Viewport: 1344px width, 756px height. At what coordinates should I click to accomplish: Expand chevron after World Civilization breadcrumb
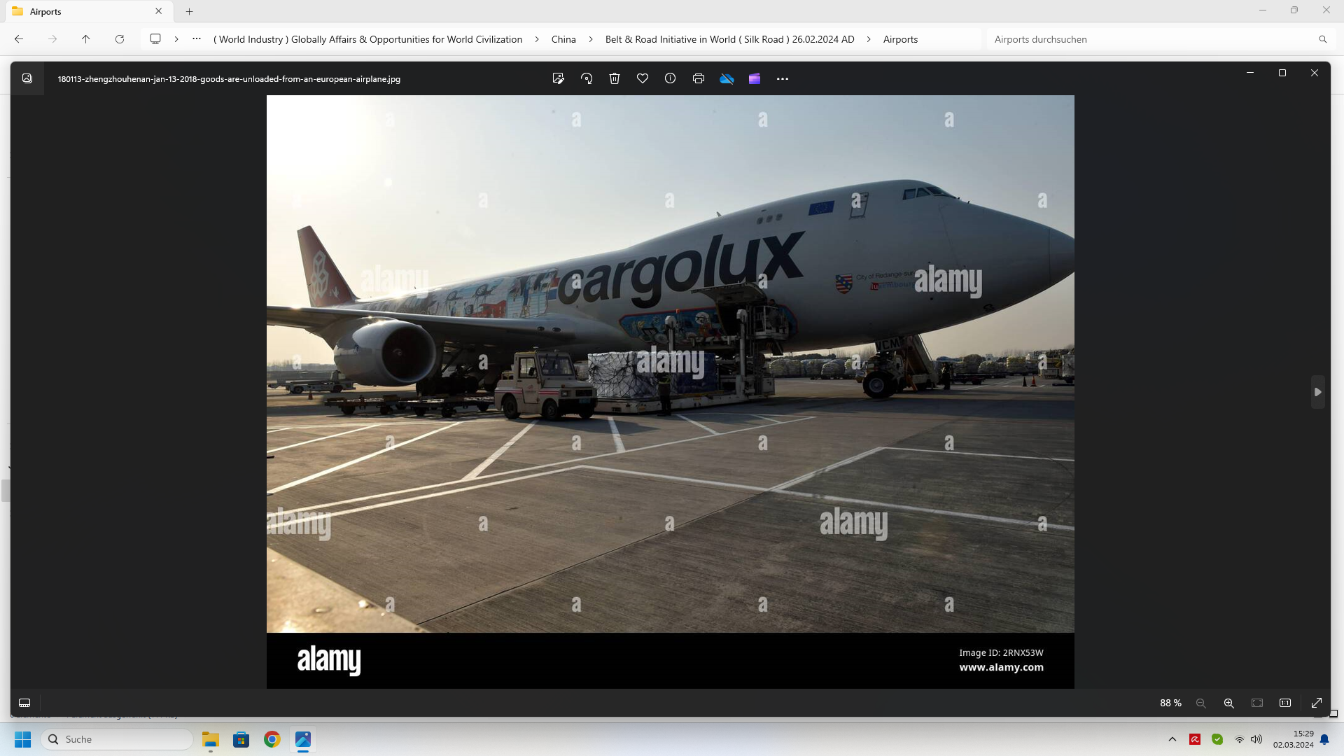click(537, 39)
